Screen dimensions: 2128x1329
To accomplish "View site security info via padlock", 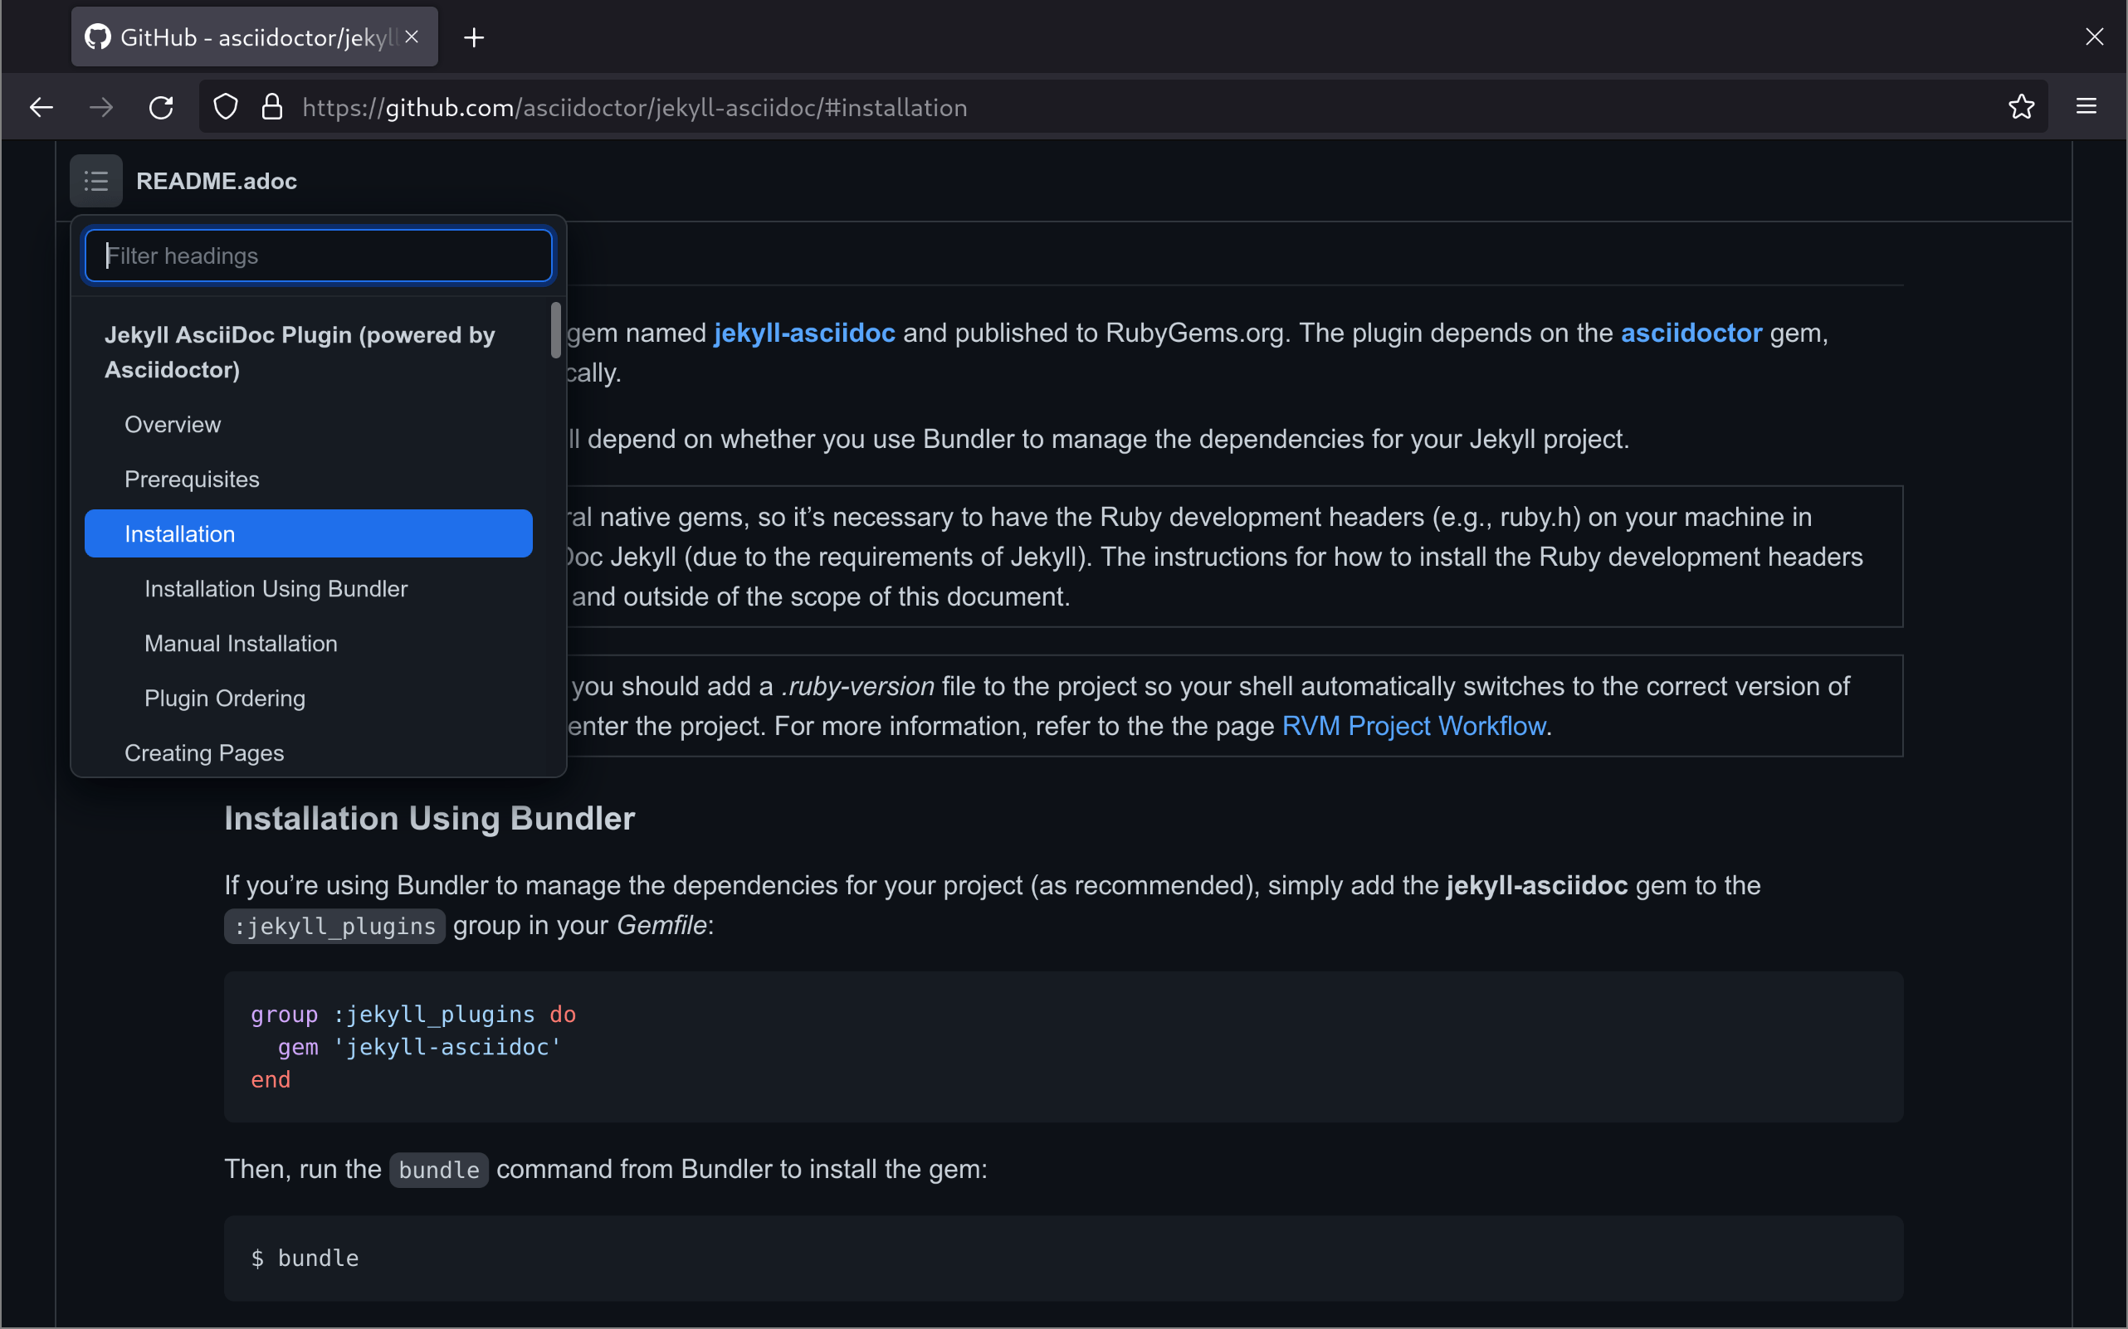I will [272, 106].
